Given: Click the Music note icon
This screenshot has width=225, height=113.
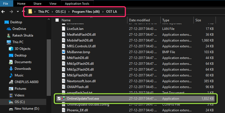Looking at the screenshot, I should pyautogui.click(x=11, y=75).
